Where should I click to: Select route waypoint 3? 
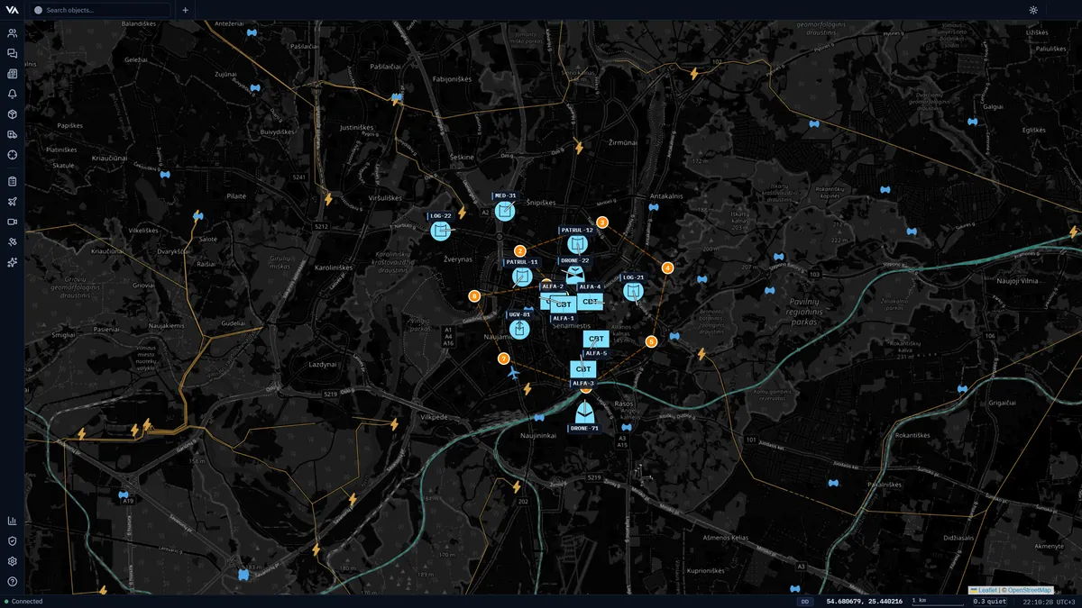(x=602, y=222)
